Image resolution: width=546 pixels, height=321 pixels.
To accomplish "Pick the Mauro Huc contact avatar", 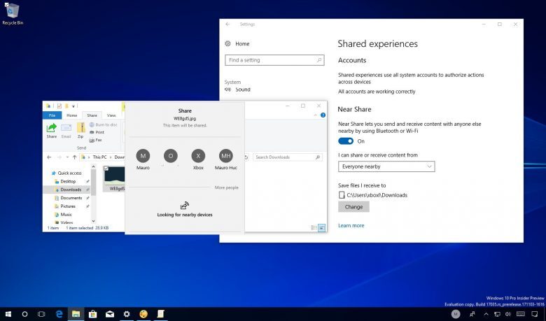I will coord(225,156).
